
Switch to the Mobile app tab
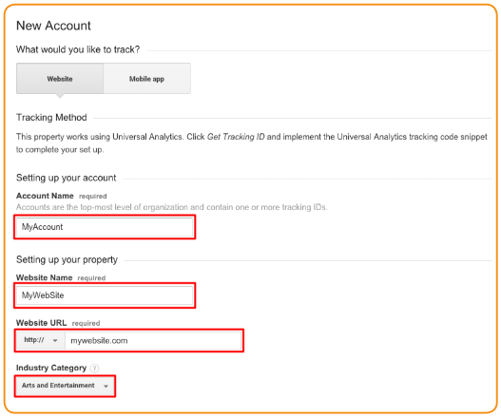click(147, 79)
